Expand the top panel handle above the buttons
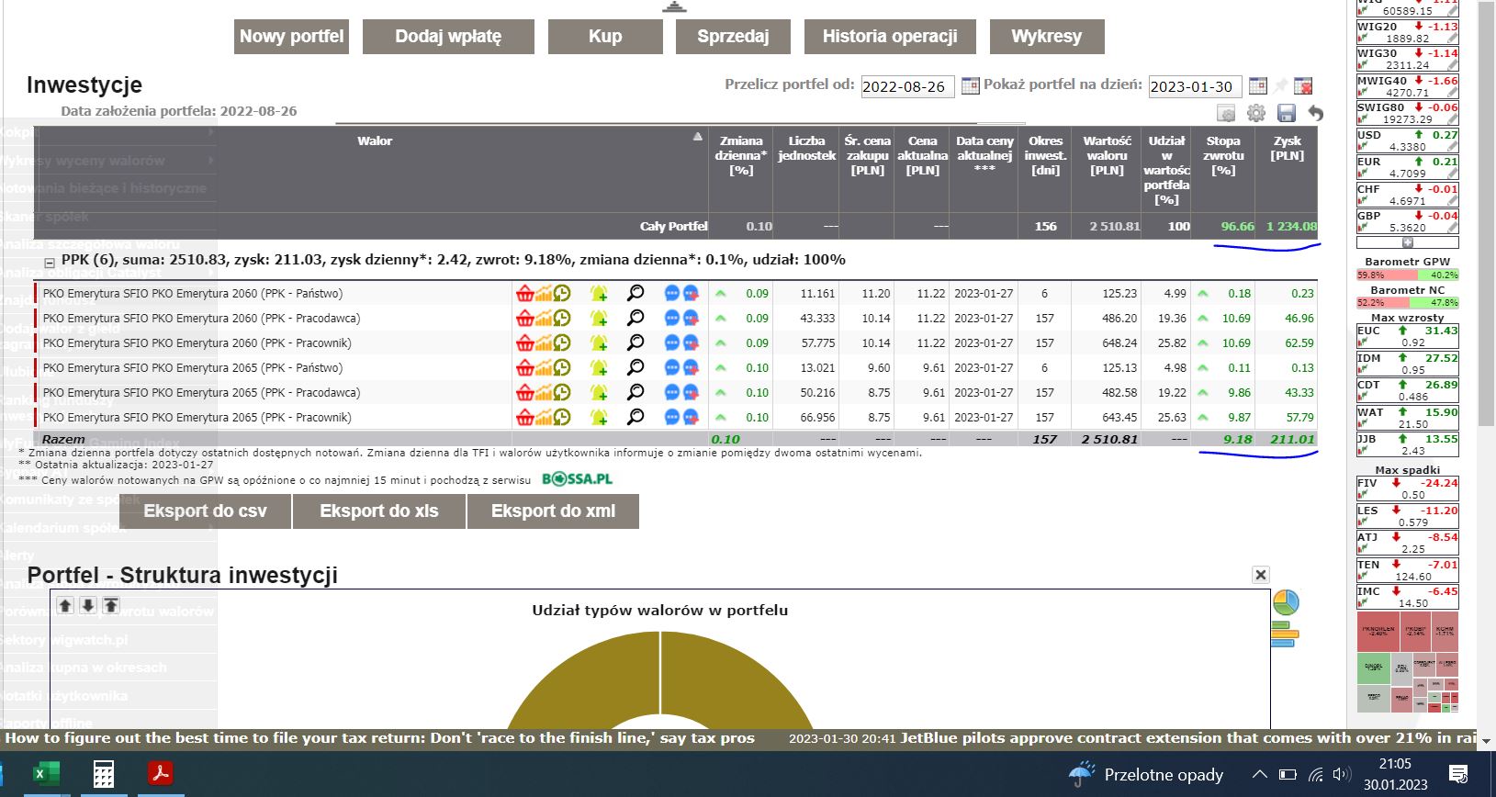 675,6
